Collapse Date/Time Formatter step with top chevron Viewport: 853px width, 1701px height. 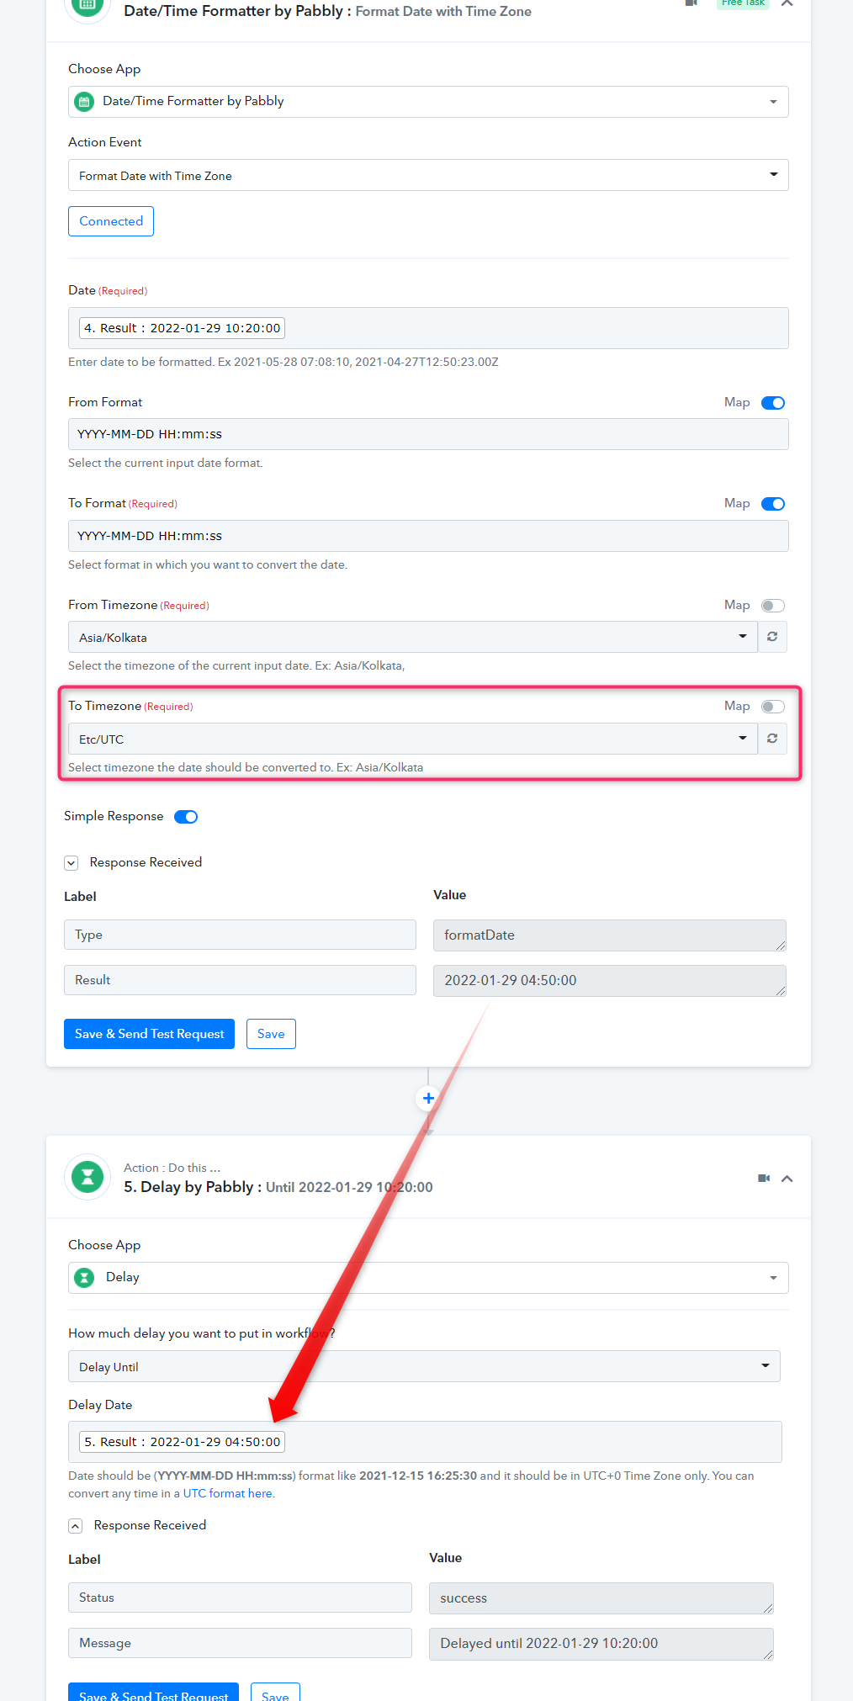[787, 3]
